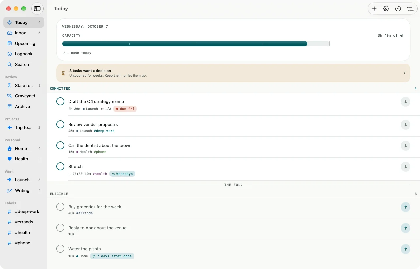Commit Reply to Ana with its up arrow
The height and width of the screenshot is (269, 420).
406,228
